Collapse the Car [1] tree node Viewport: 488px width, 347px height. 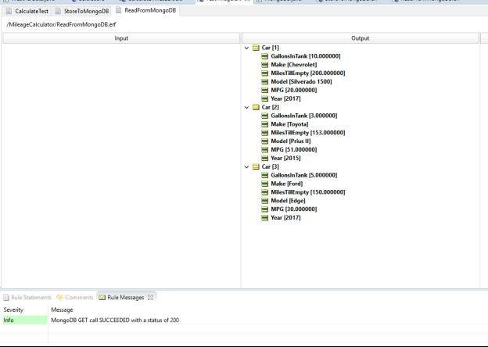247,48
